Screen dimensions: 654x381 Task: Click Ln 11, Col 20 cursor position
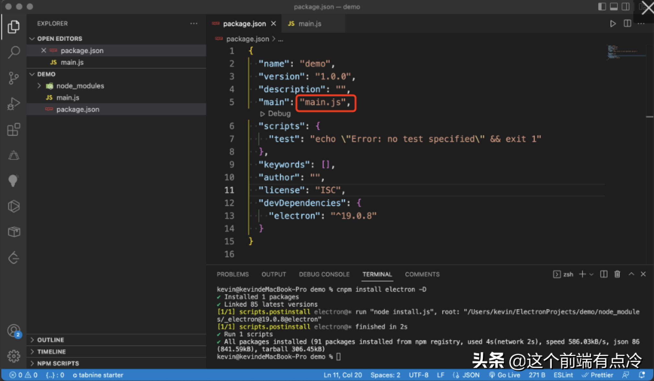[x=343, y=375]
